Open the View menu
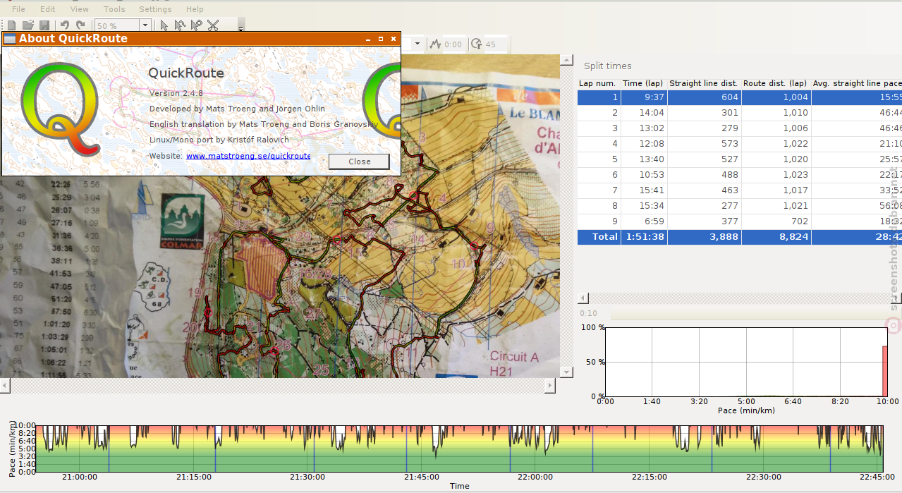This screenshot has height=493, width=902. (x=80, y=9)
